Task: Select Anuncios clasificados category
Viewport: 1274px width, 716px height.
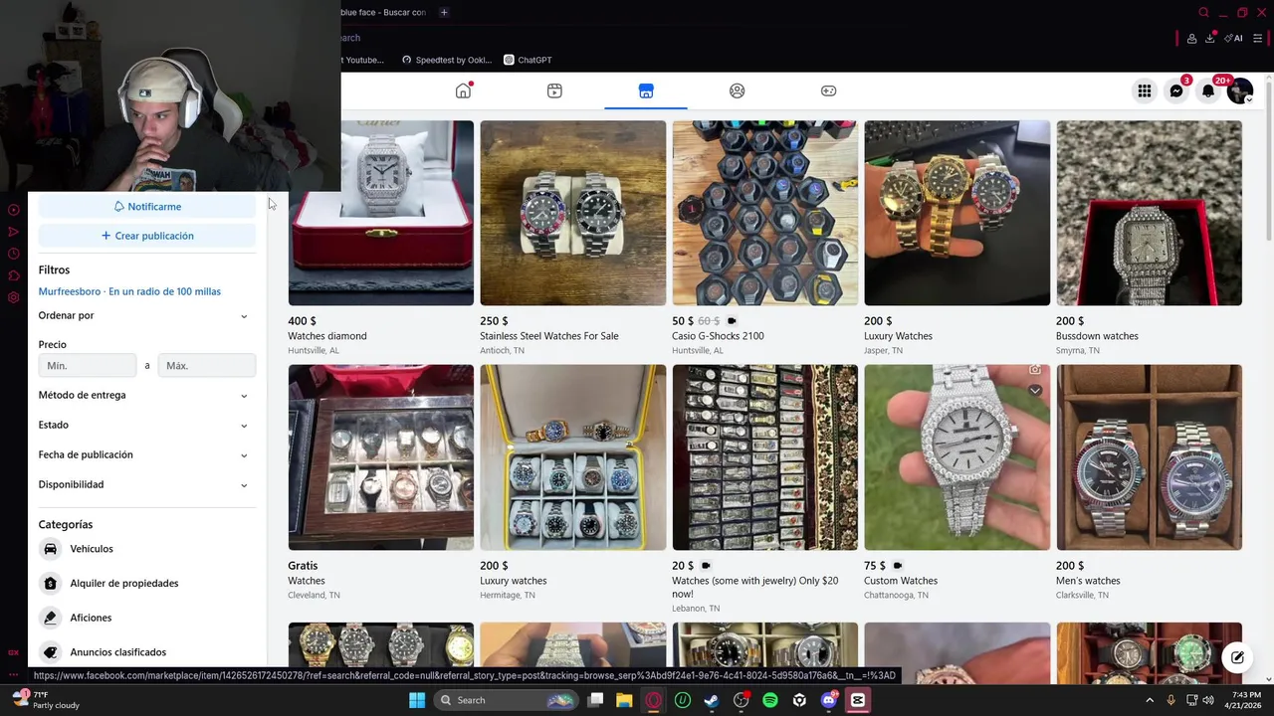Action: pos(147,651)
